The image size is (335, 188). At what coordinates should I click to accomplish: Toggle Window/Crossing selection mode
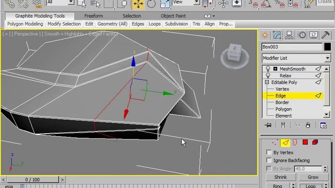pos(122,4)
